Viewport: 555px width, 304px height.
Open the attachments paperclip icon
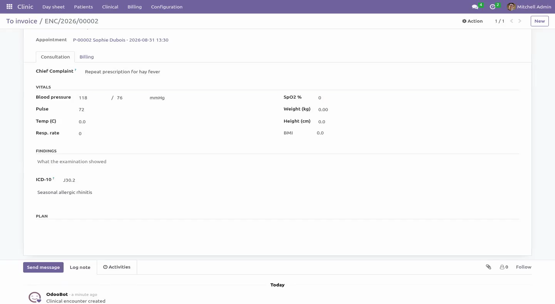pos(488,267)
